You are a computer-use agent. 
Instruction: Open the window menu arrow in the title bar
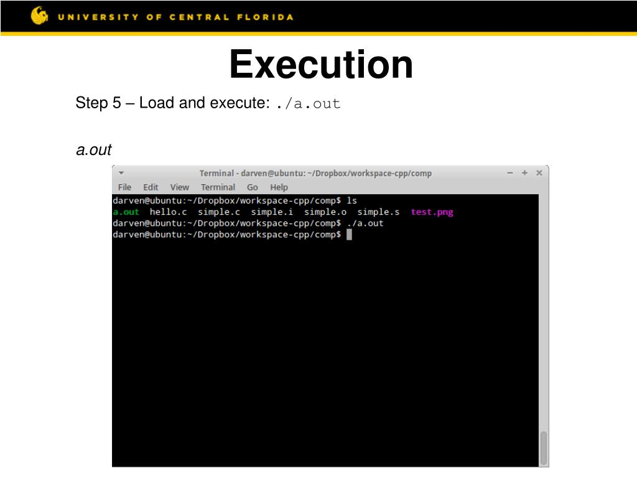[x=121, y=173]
